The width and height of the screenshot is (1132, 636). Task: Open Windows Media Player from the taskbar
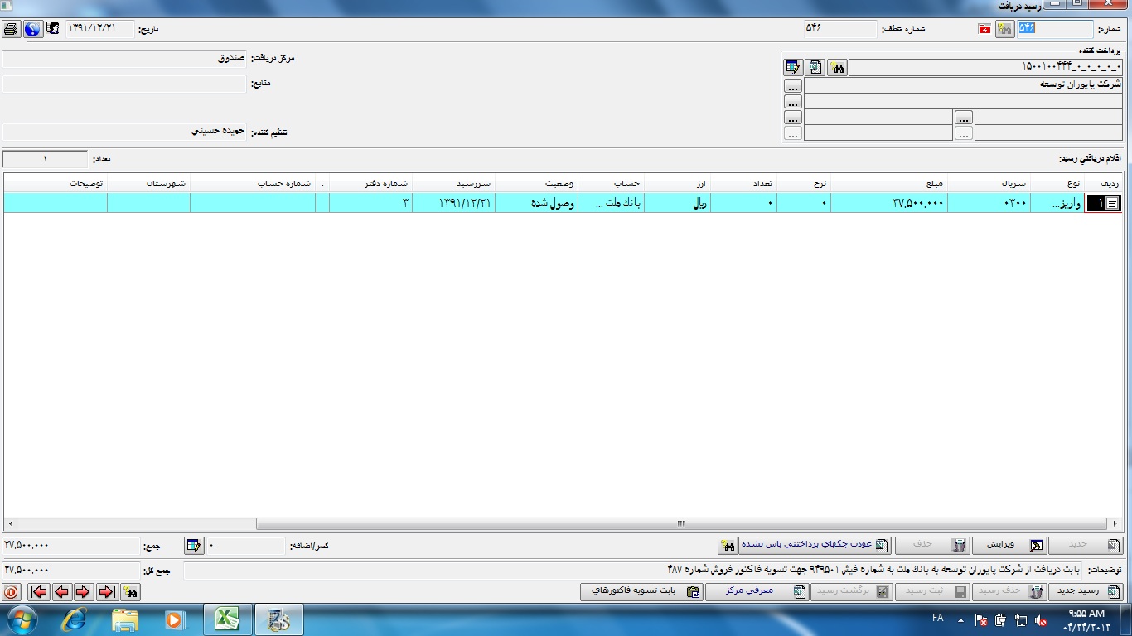pyautogui.click(x=174, y=619)
